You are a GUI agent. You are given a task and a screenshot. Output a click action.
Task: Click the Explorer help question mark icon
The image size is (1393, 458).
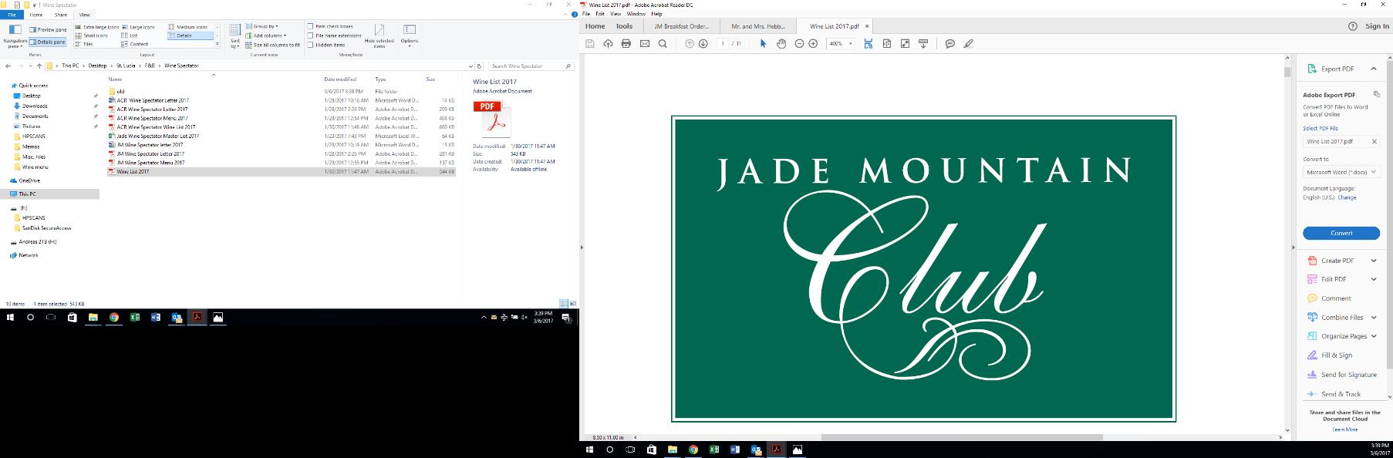[575, 15]
